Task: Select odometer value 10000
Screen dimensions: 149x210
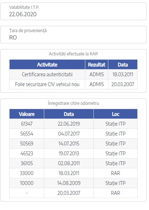Action: coord(27,183)
